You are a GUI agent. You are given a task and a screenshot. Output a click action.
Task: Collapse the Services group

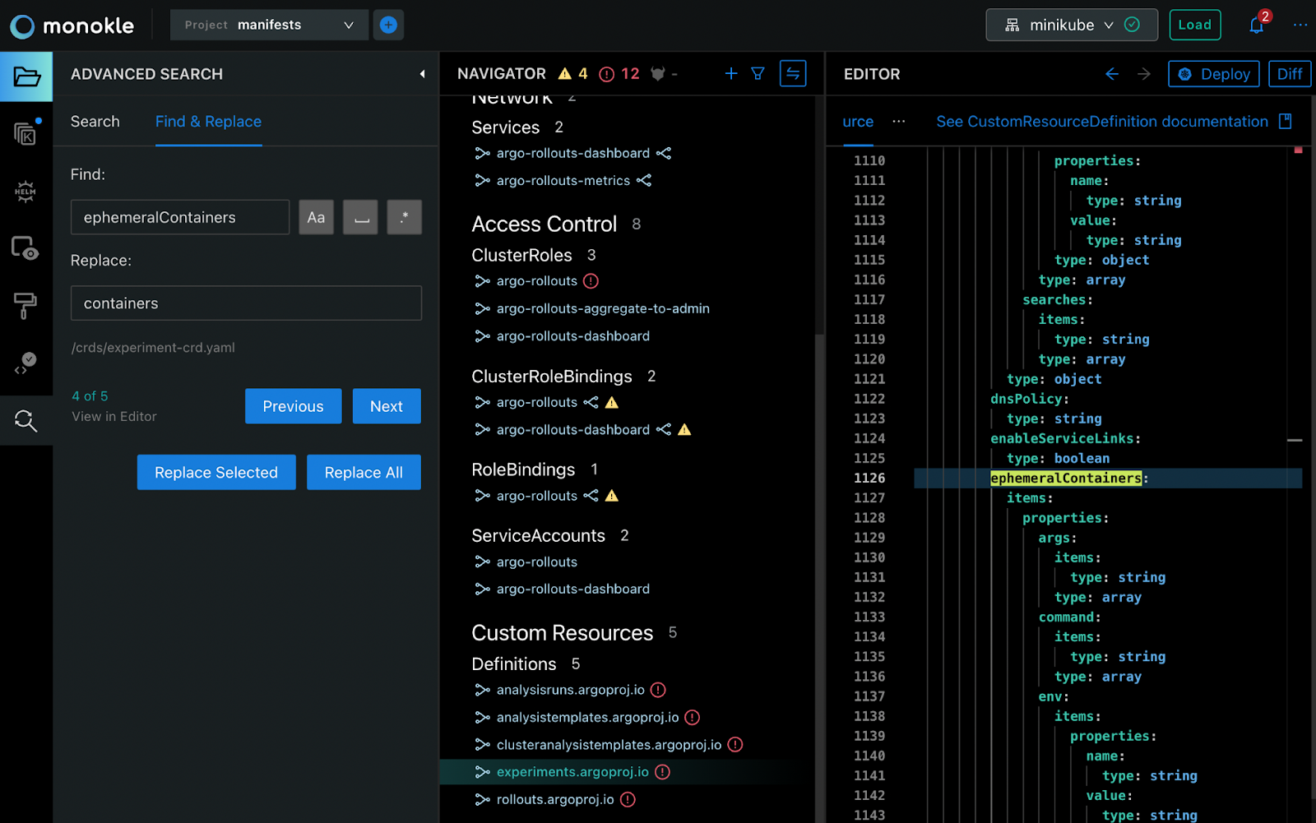(x=506, y=127)
